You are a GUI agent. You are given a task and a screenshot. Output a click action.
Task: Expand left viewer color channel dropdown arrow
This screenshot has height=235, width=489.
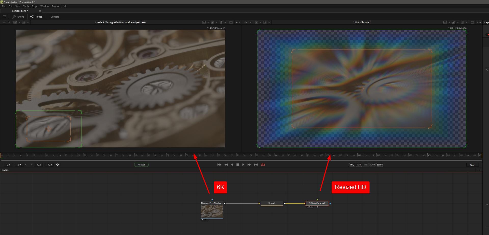[x=217, y=22]
